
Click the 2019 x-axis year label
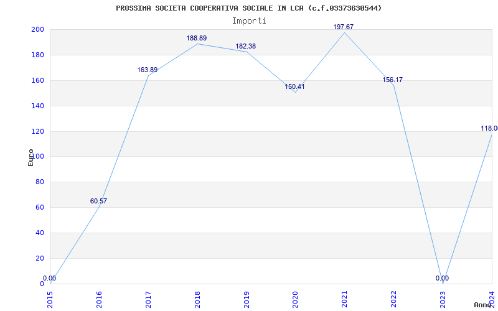coord(247,299)
